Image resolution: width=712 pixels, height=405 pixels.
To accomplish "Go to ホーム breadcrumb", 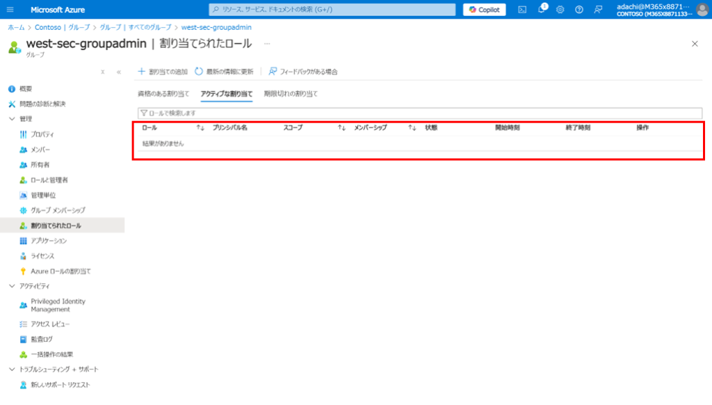I will coord(17,27).
